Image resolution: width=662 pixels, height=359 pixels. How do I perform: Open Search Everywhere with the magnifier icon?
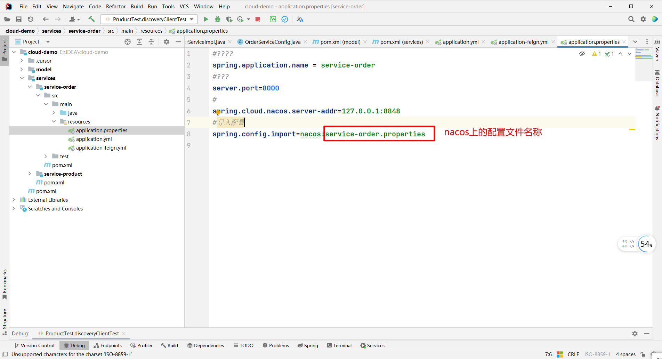coord(631,19)
